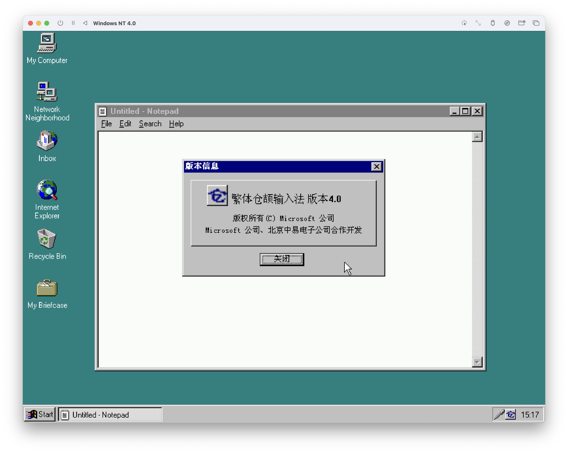Click the VM brightness settings icon
This screenshot has width=568, height=453.
point(464,23)
